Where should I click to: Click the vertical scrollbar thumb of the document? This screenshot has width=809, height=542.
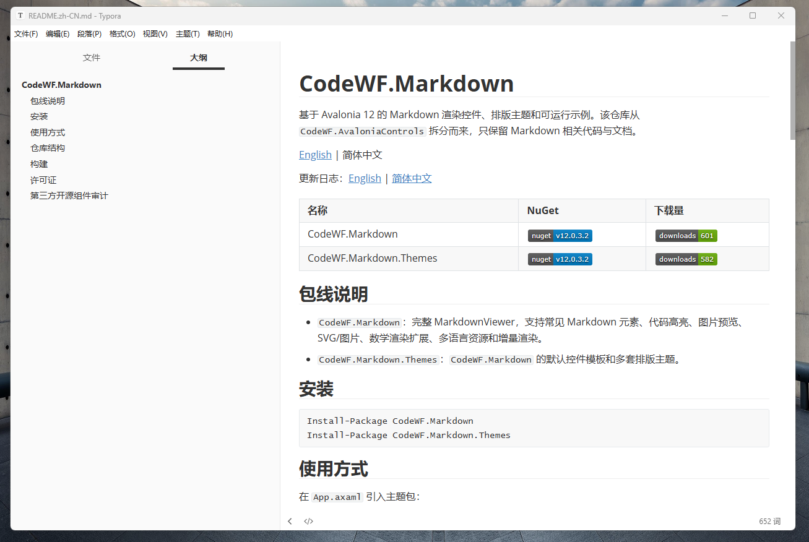[792, 91]
